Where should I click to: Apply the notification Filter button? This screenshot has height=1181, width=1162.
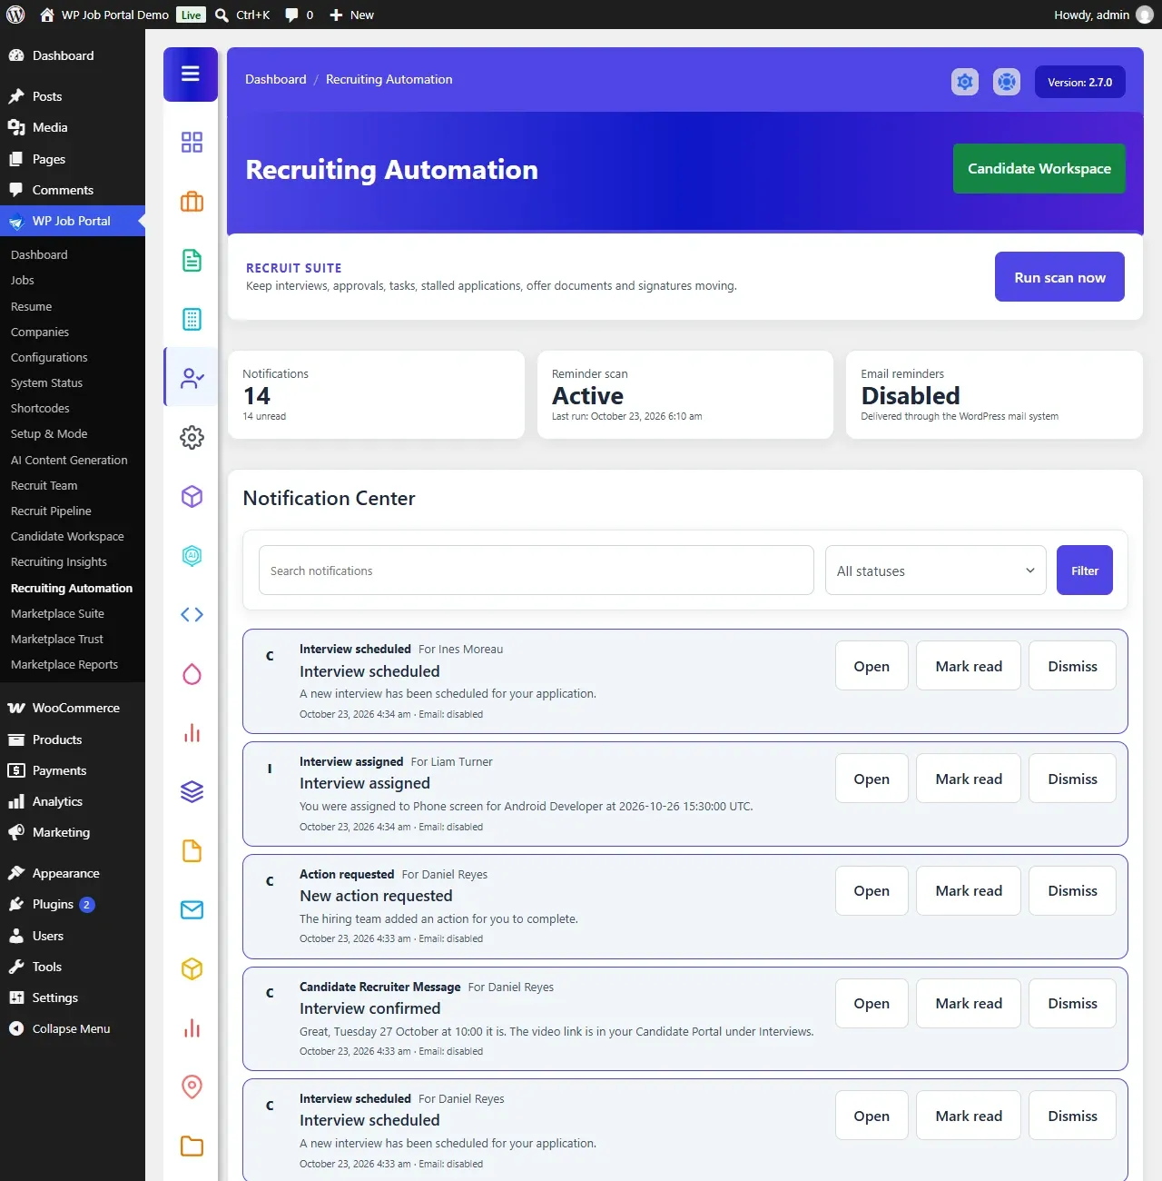pyautogui.click(x=1085, y=571)
